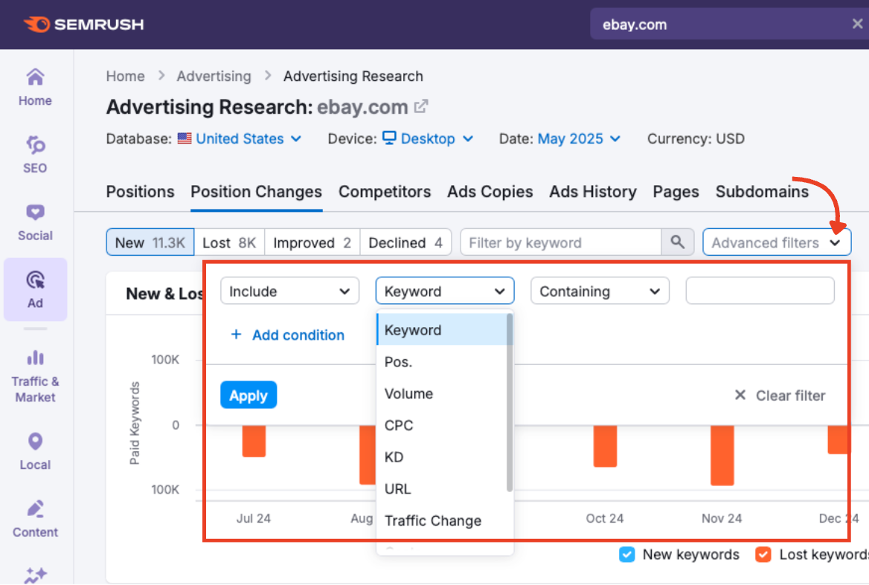Click the keyword search magnifier icon
Image resolution: width=869 pixels, height=585 pixels.
[677, 242]
